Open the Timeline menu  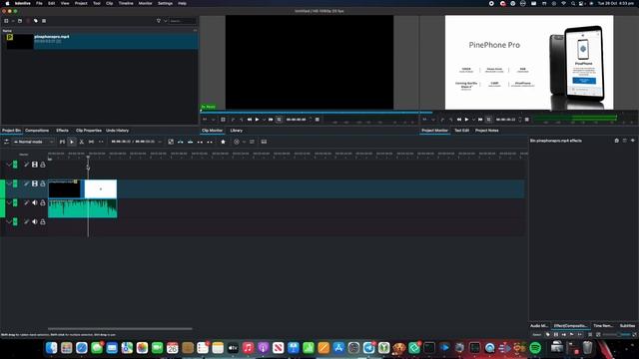[x=126, y=3]
